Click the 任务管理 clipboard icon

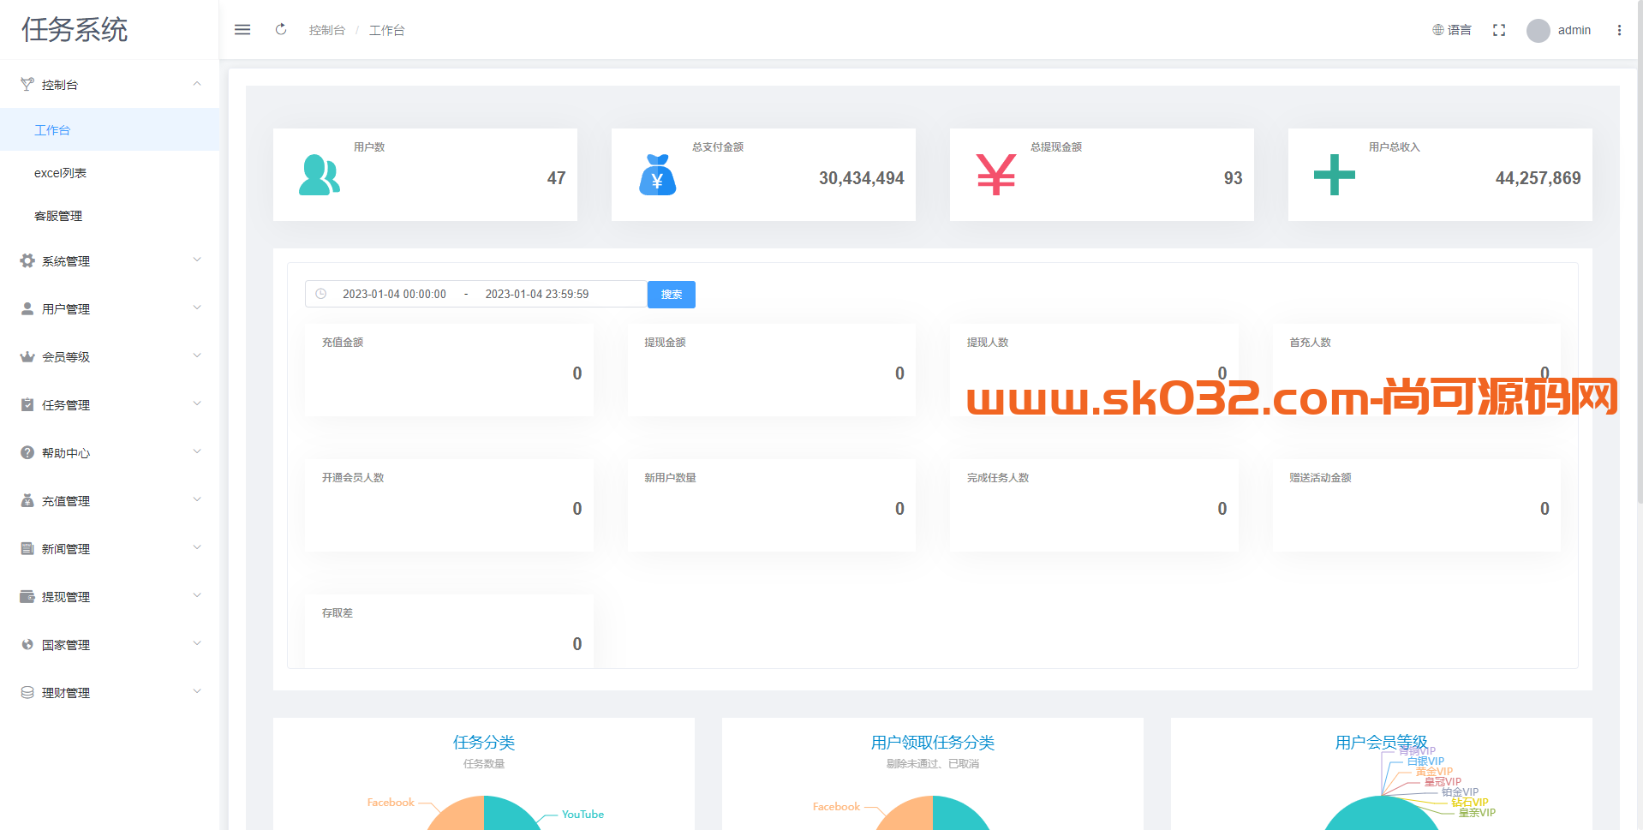pos(27,404)
